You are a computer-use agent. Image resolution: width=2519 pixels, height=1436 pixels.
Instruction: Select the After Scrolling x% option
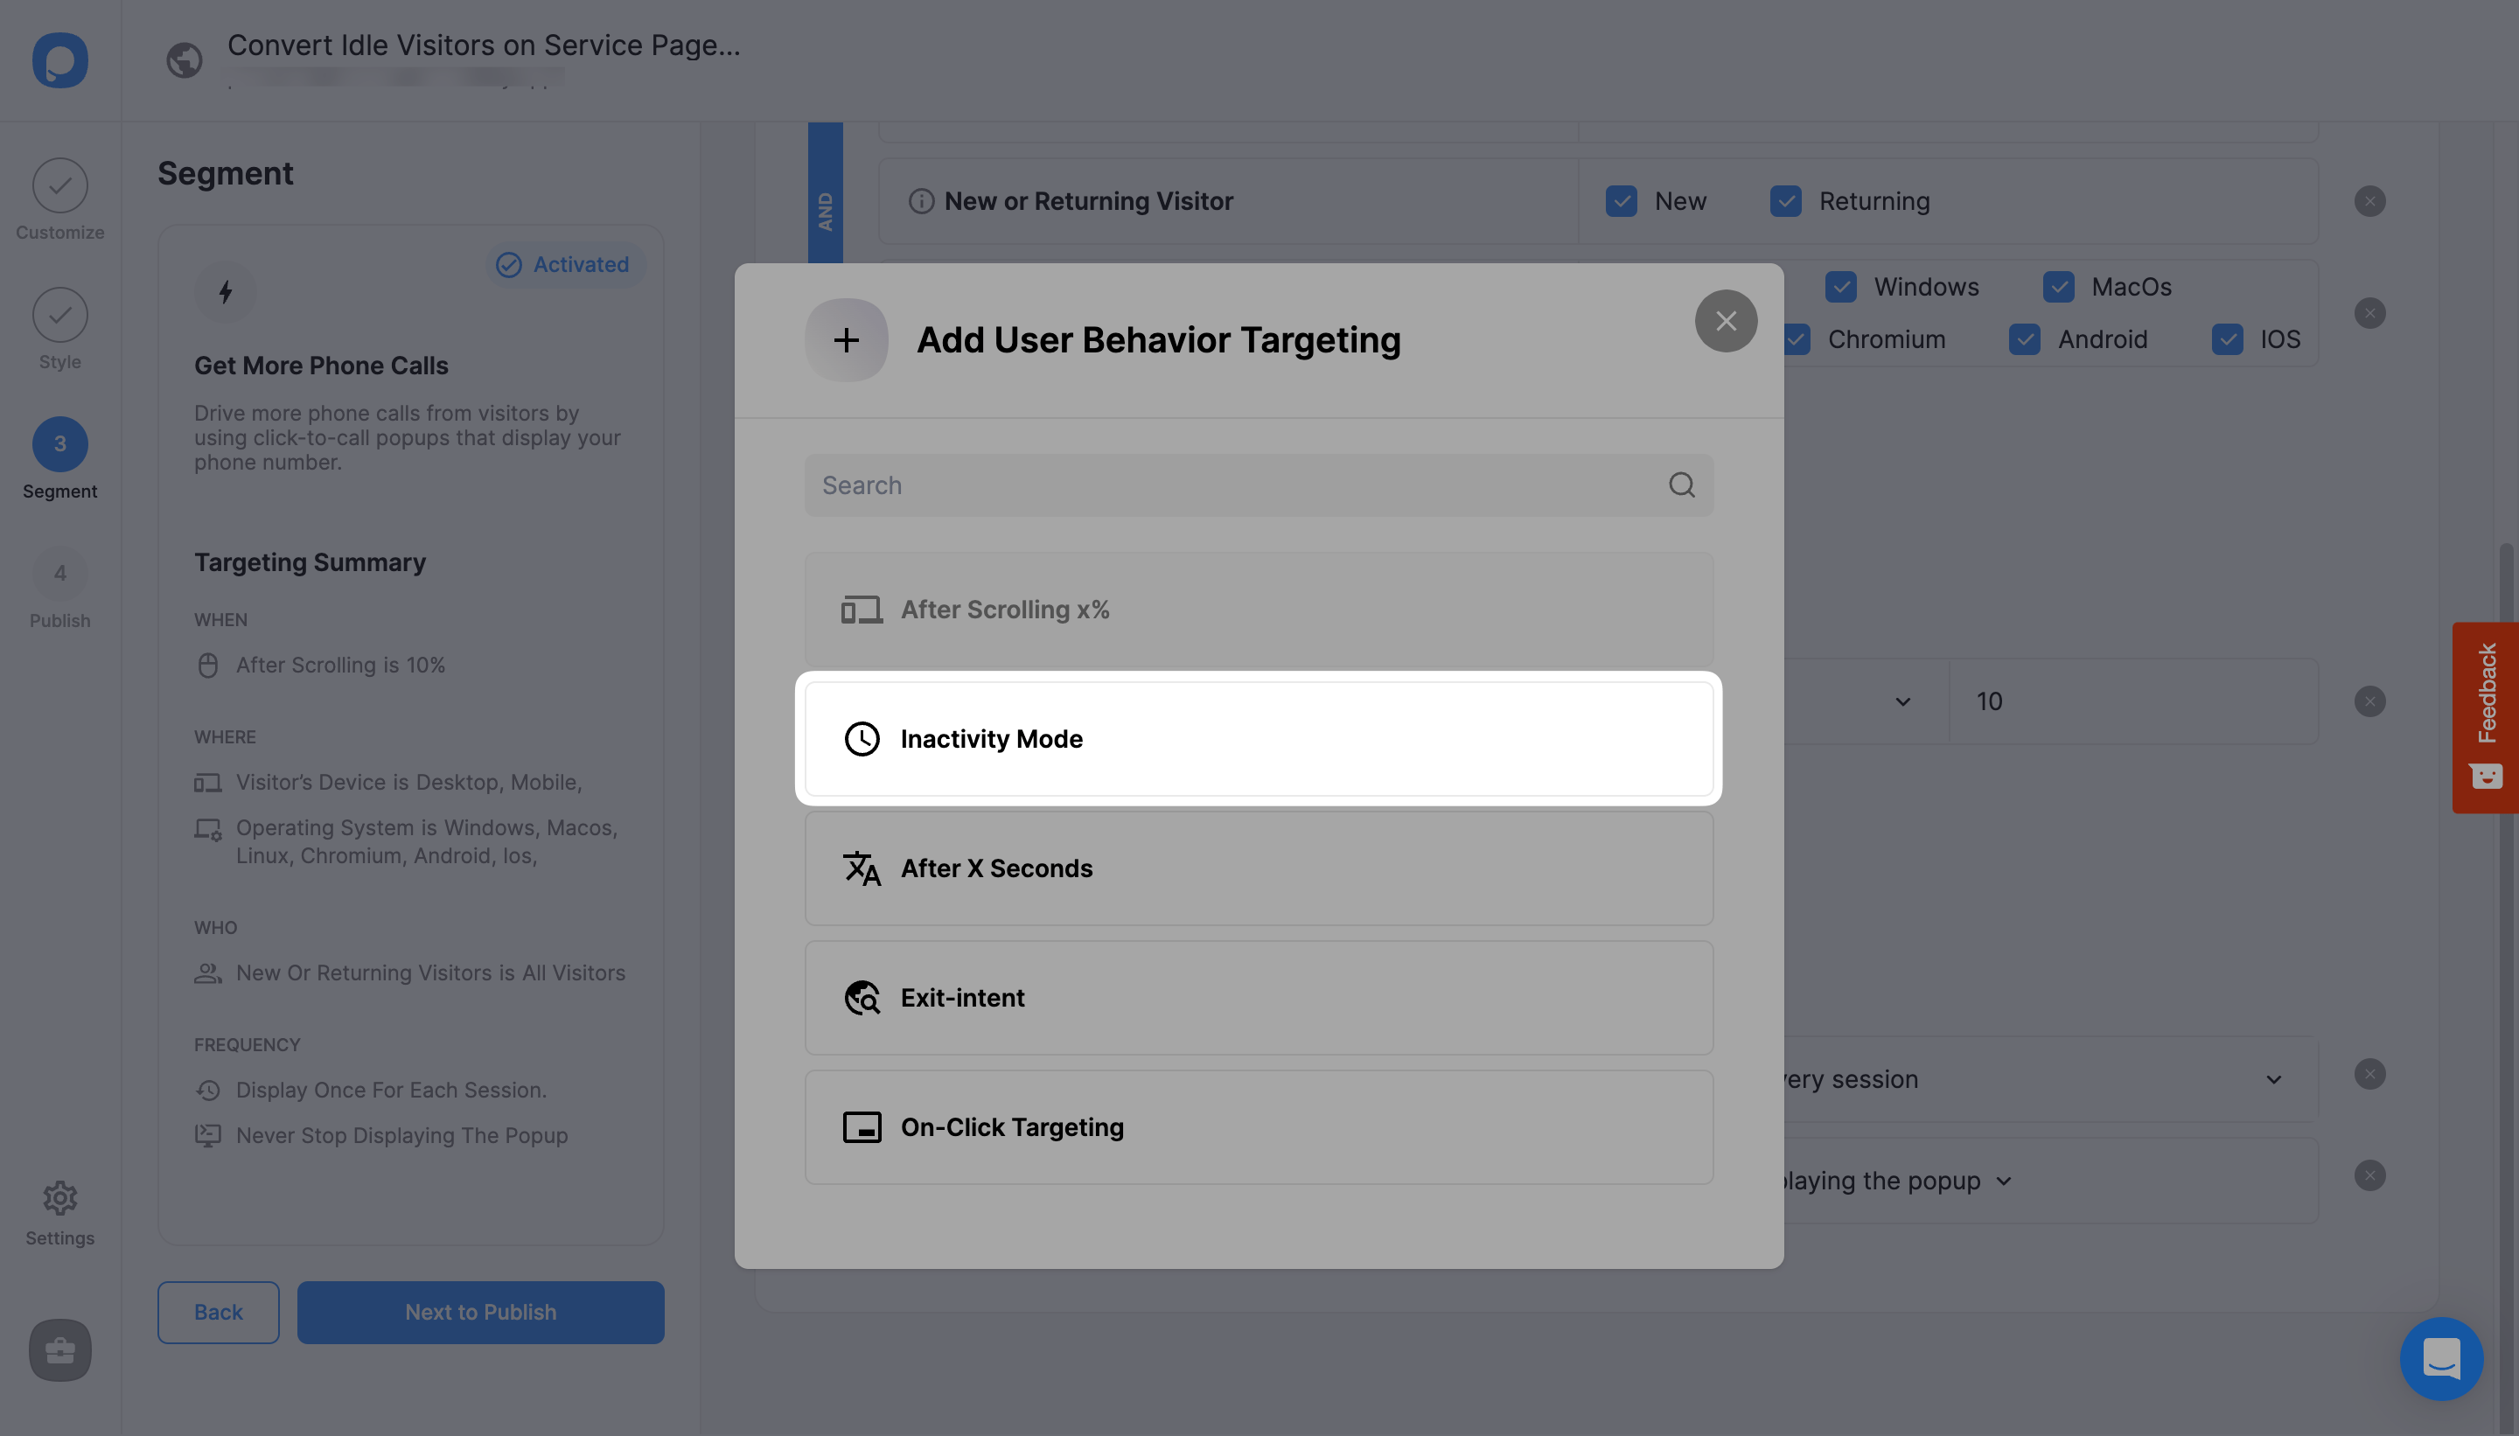(1258, 609)
